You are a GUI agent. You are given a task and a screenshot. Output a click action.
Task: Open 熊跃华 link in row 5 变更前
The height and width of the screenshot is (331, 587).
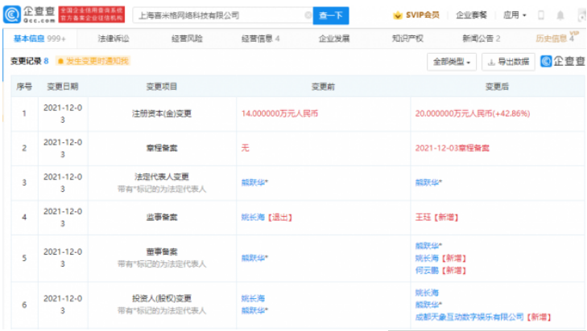coord(254,258)
